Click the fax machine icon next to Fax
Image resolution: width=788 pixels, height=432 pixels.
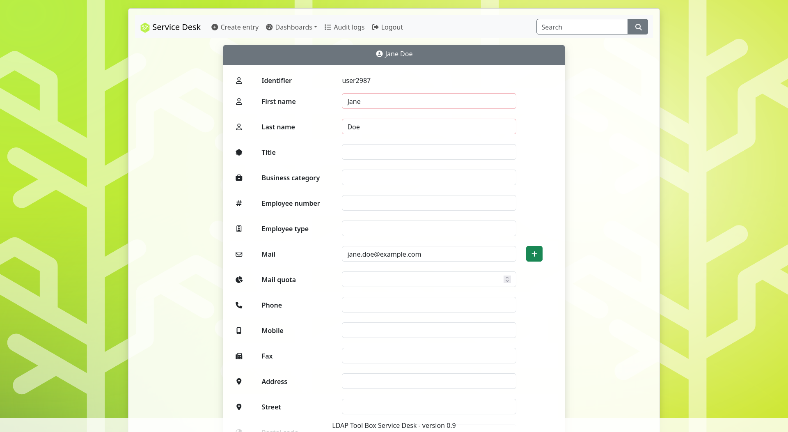click(x=239, y=356)
